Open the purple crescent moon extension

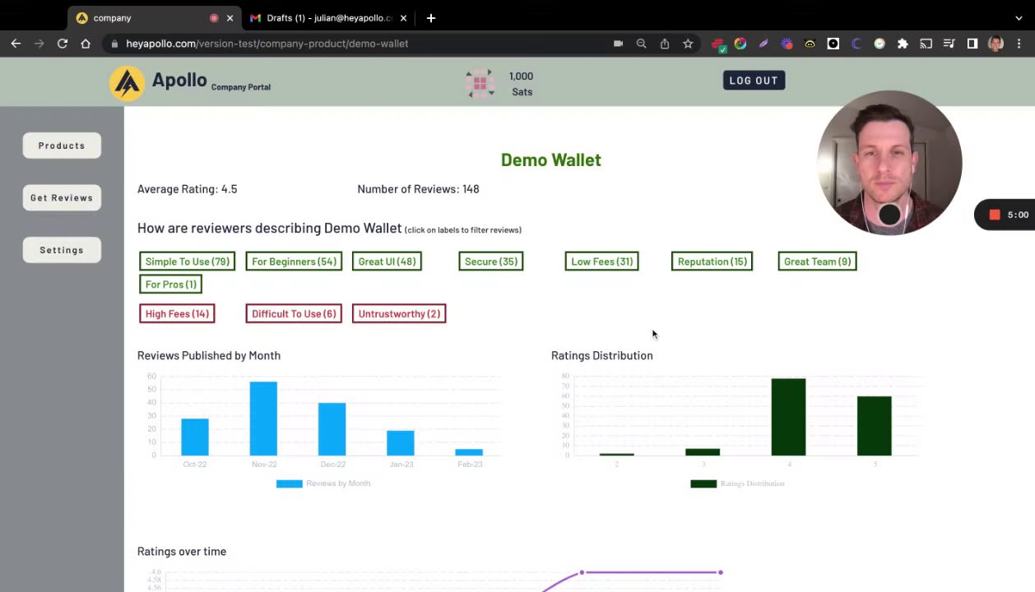click(856, 44)
